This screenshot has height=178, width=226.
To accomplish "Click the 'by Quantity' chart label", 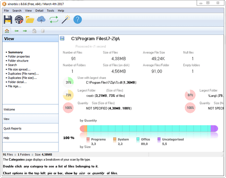I will (88, 120).
